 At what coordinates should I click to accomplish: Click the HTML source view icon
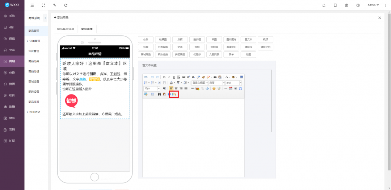pyautogui.click(x=146, y=77)
